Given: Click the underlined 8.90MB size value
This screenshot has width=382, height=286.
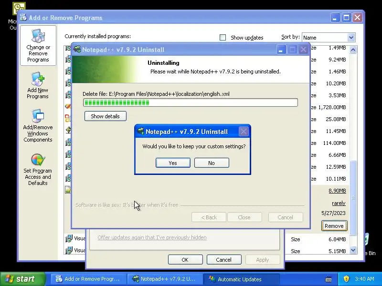Looking at the screenshot, I should (337, 191).
